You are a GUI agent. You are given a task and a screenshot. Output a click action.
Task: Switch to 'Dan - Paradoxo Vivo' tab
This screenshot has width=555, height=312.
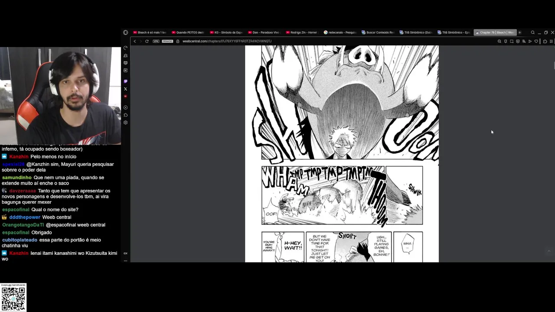pyautogui.click(x=264, y=32)
